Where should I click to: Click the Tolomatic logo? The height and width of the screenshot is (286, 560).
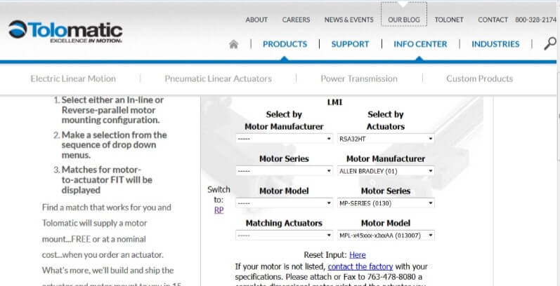click(x=65, y=32)
